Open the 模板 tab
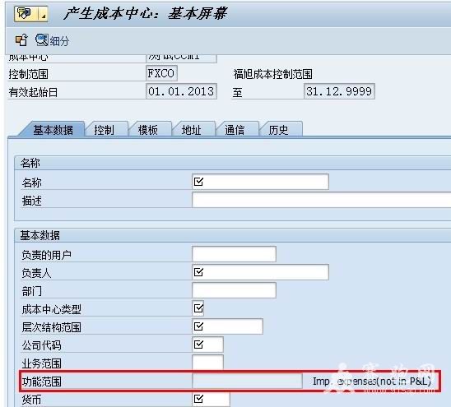451x407 pixels. (x=147, y=130)
